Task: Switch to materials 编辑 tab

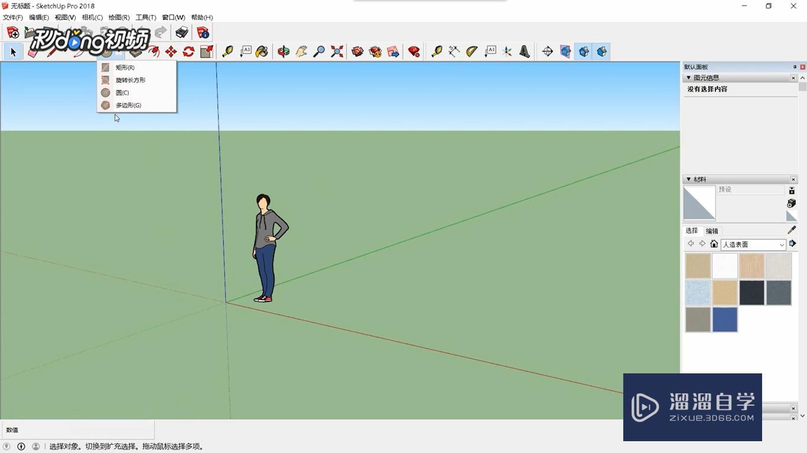Action: pos(712,231)
